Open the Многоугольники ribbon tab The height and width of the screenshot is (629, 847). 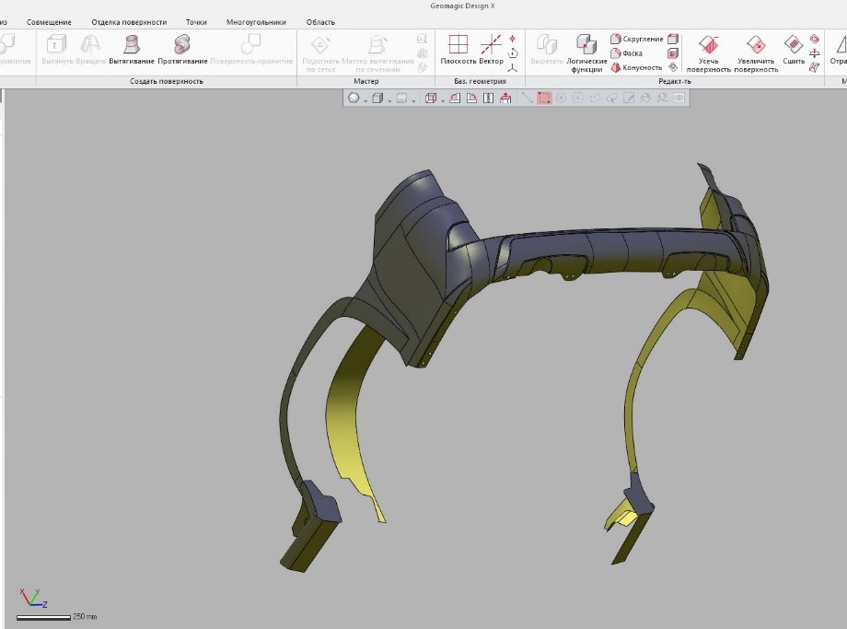point(256,21)
